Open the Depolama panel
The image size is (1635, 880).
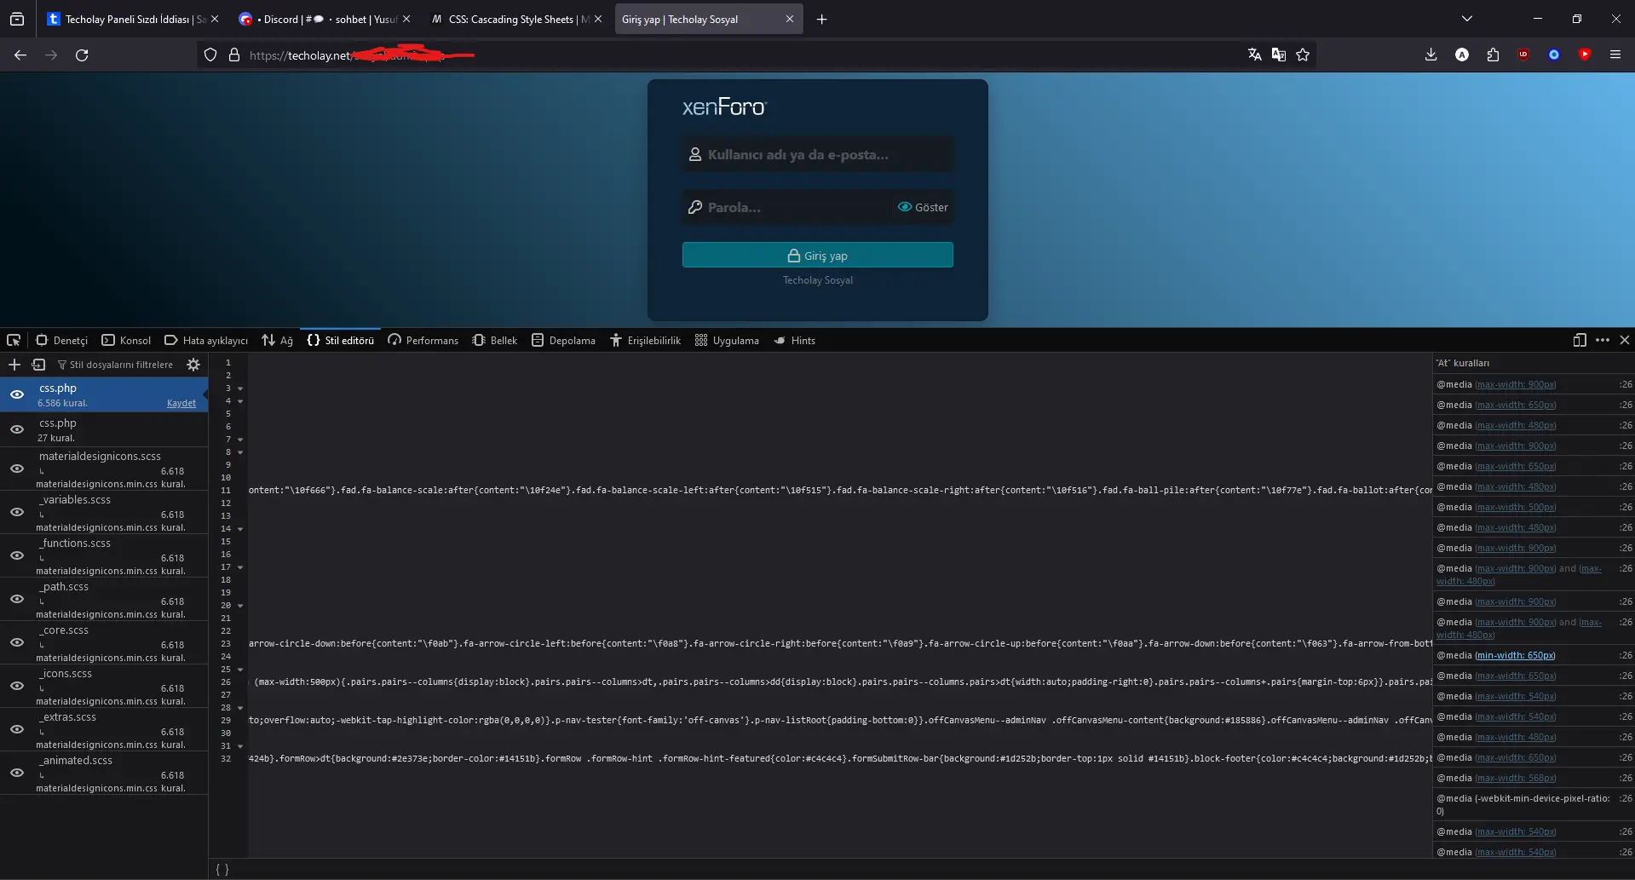[563, 340]
